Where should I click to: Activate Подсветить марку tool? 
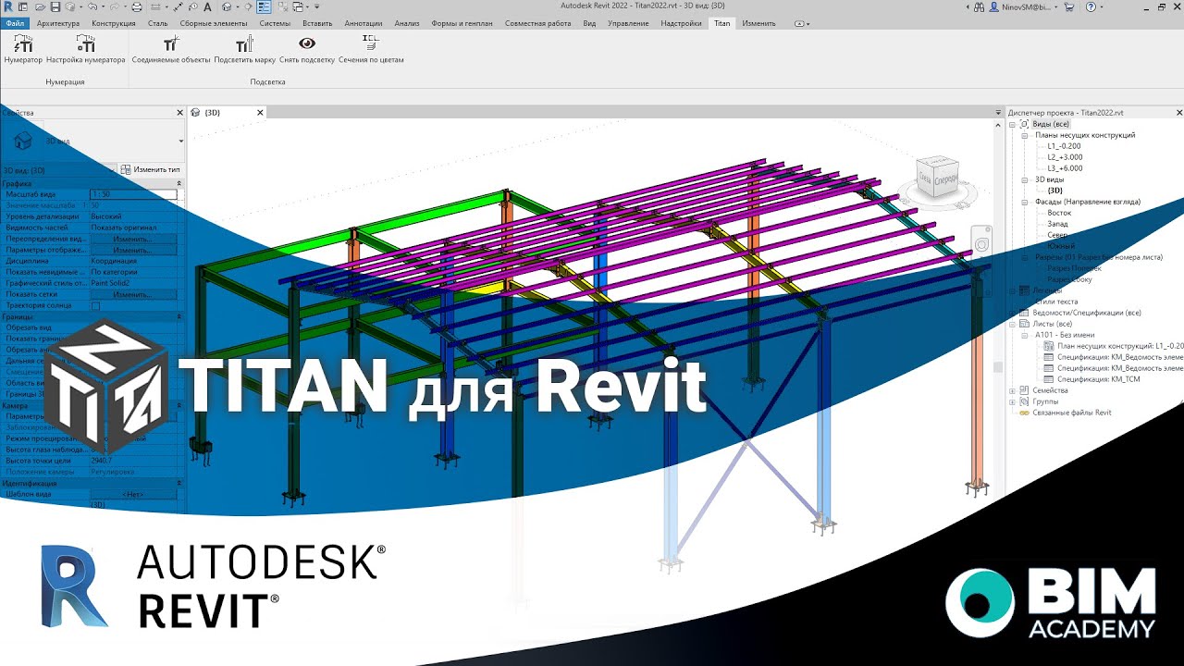pyautogui.click(x=244, y=50)
